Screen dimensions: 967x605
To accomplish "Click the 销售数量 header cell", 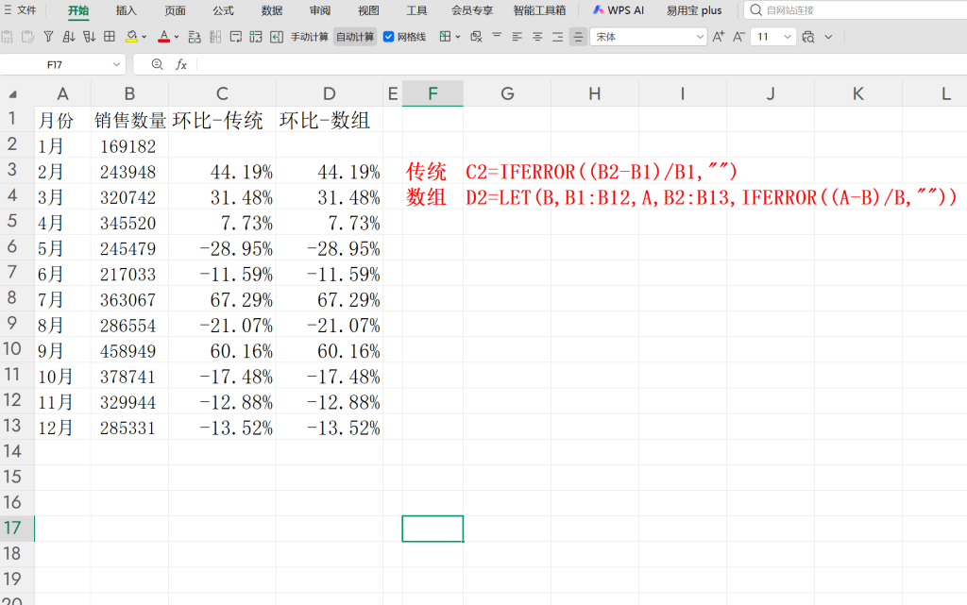I will coord(129,120).
